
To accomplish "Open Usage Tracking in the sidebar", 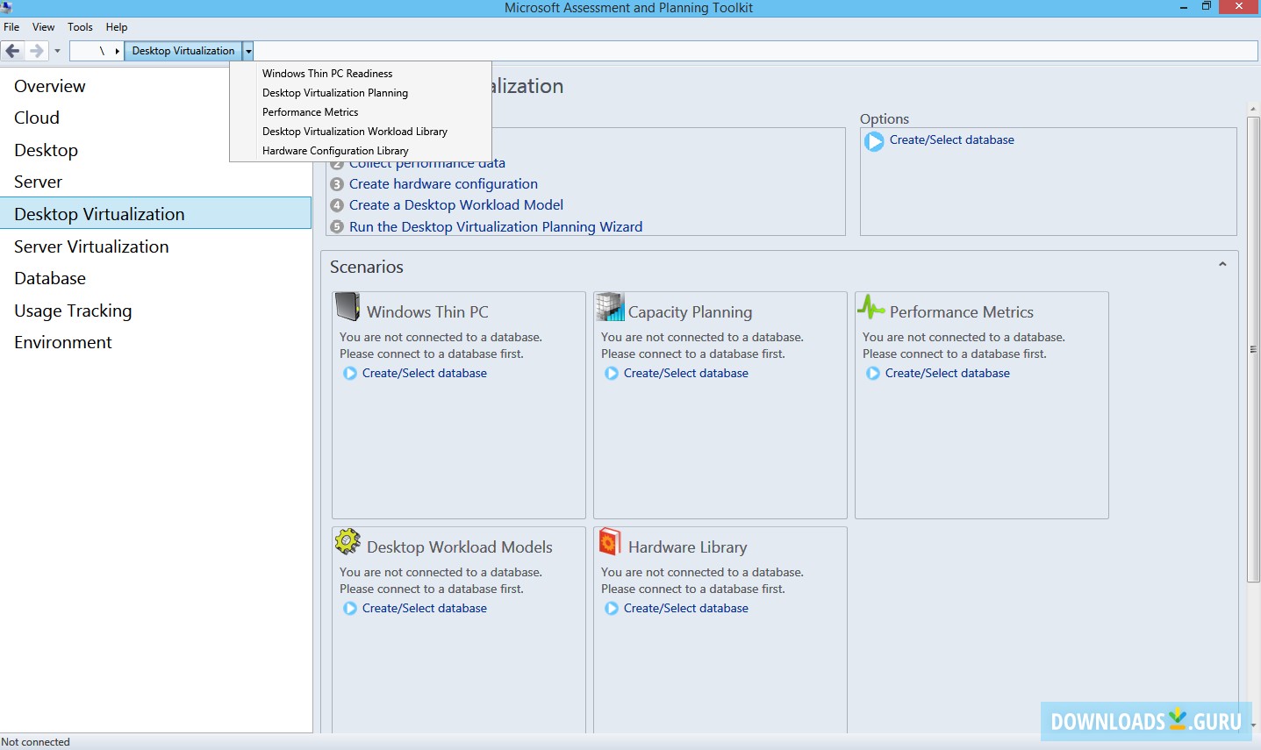I will click(73, 311).
